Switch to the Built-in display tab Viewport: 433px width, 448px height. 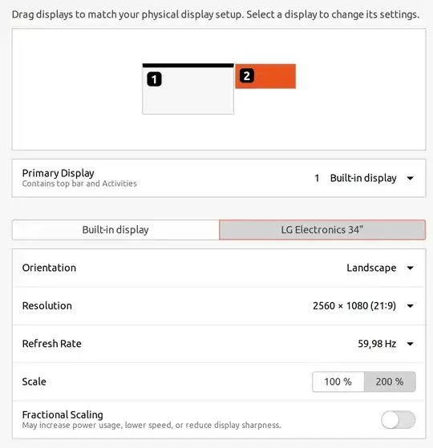coord(115,230)
